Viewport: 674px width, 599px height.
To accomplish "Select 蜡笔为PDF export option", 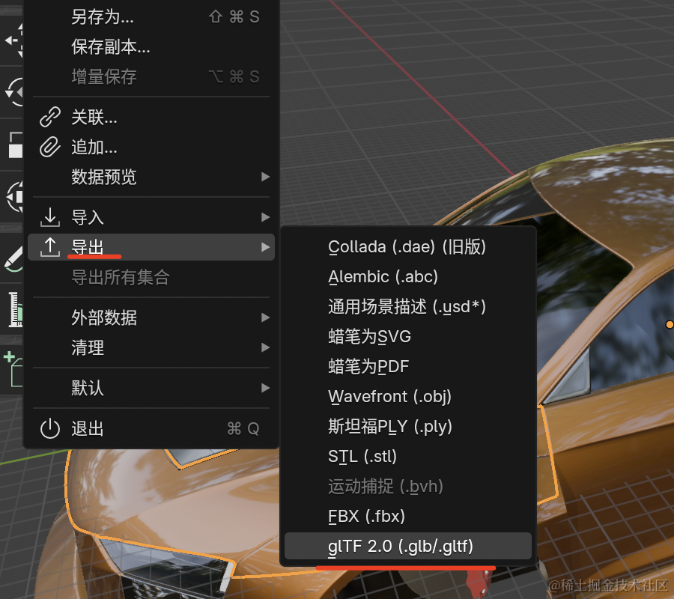I will (x=408, y=367).
